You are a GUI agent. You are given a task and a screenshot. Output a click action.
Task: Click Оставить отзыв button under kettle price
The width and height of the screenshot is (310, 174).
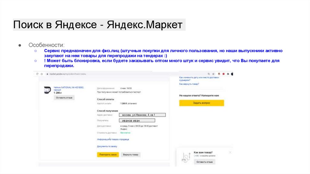tap(64, 98)
